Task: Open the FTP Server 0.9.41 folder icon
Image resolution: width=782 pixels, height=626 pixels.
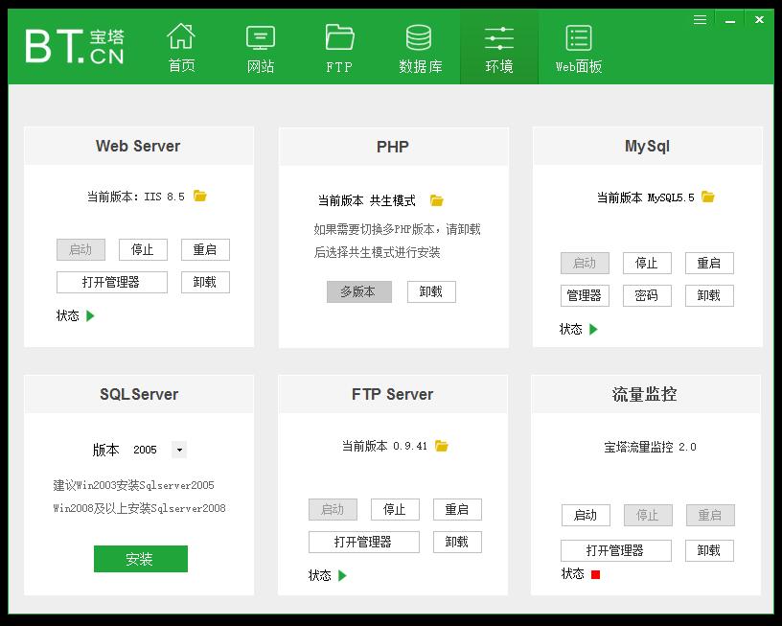Action: 442,446
